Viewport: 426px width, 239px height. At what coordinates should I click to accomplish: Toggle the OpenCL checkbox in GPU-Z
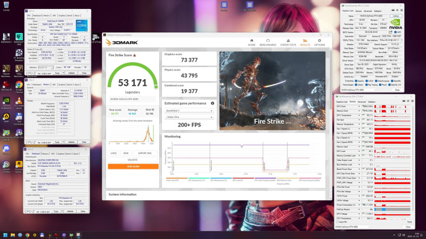[x=356, y=81]
